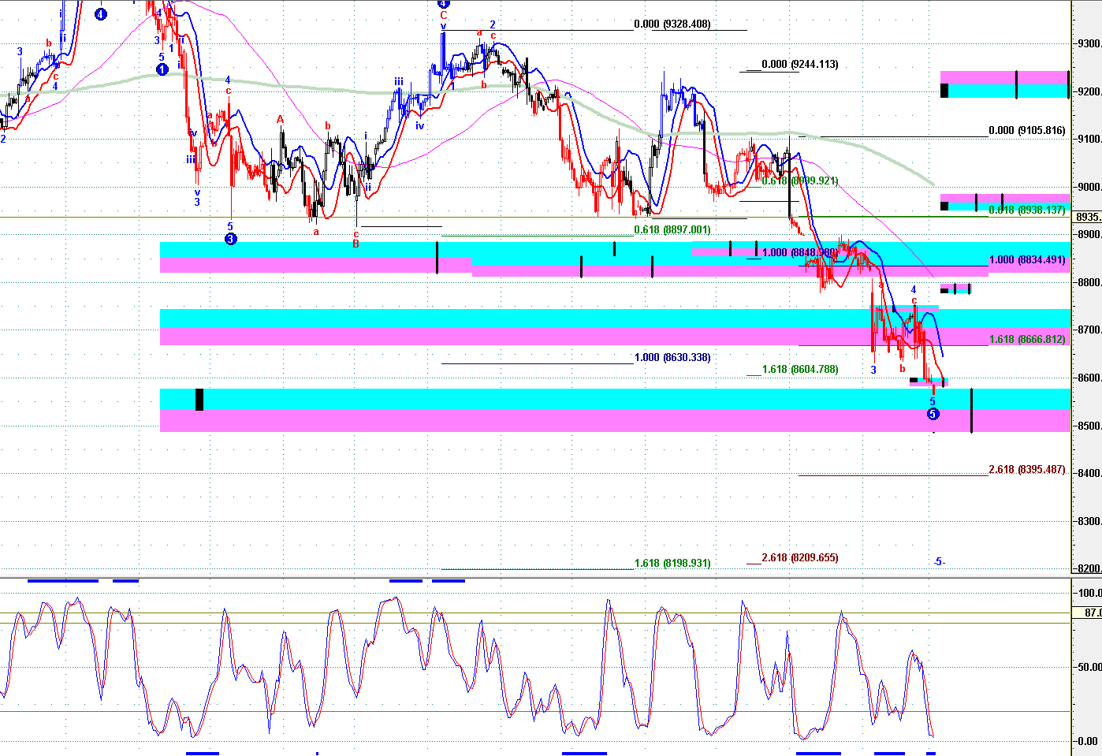This screenshot has width=1102, height=756.
Task: Click the blue circled 4 wave marker at top left
Action: [100, 14]
